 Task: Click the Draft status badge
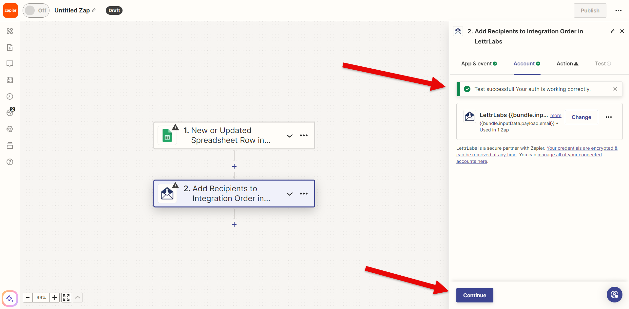point(114,10)
